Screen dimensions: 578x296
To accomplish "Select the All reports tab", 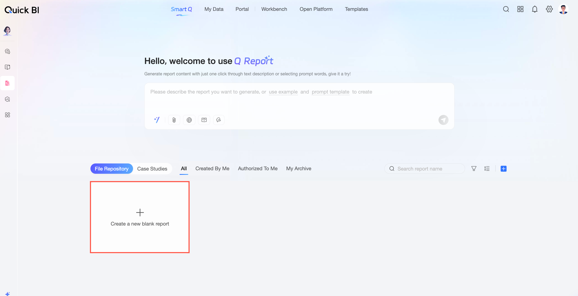I will tap(184, 169).
